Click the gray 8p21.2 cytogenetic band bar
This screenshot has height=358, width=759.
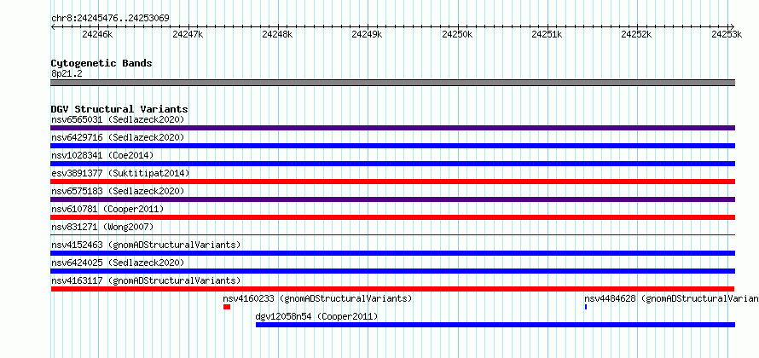pos(392,83)
